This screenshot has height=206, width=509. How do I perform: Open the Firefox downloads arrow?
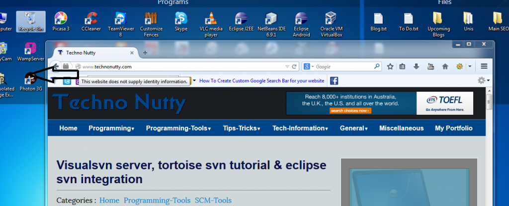[417, 67]
